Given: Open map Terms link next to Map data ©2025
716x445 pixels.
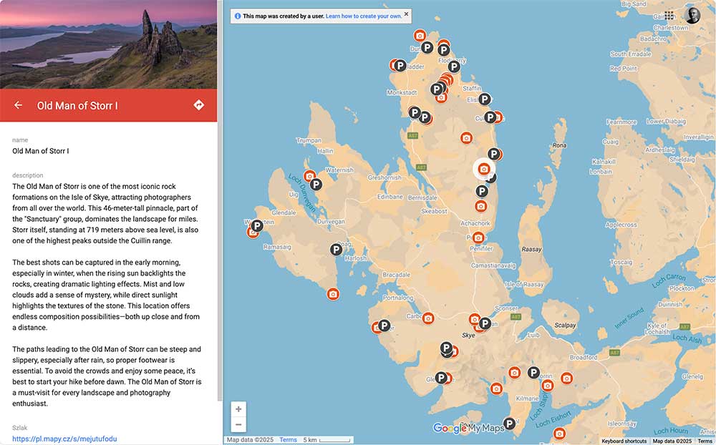Looking at the screenshot, I should [x=288, y=440].
